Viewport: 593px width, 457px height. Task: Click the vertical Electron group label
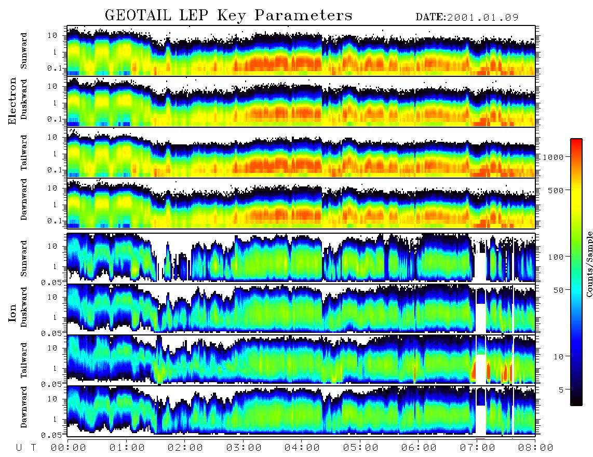(12, 101)
